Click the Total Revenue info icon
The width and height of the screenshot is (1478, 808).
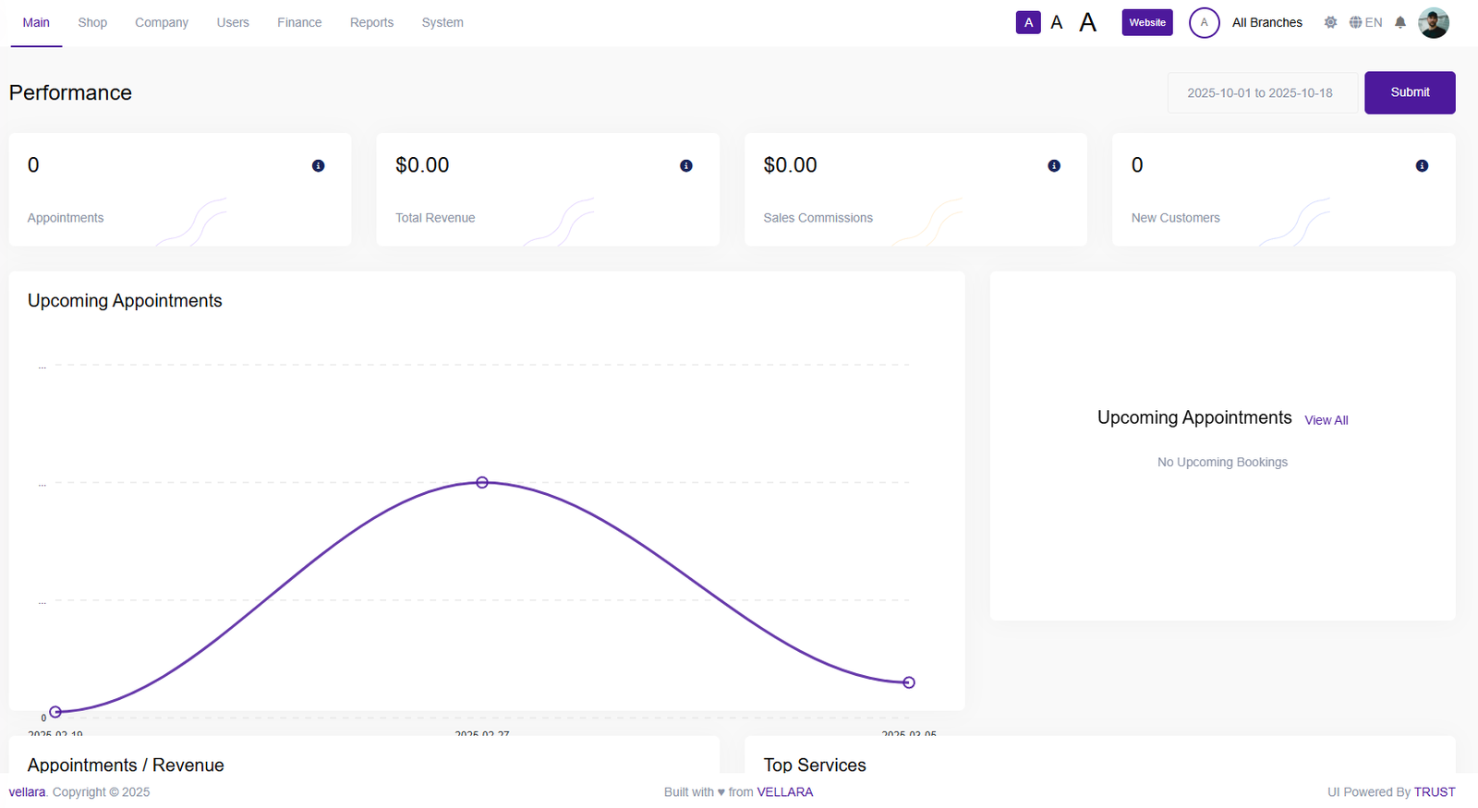(685, 166)
